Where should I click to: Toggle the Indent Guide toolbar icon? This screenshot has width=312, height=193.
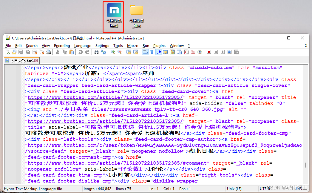(159, 52)
